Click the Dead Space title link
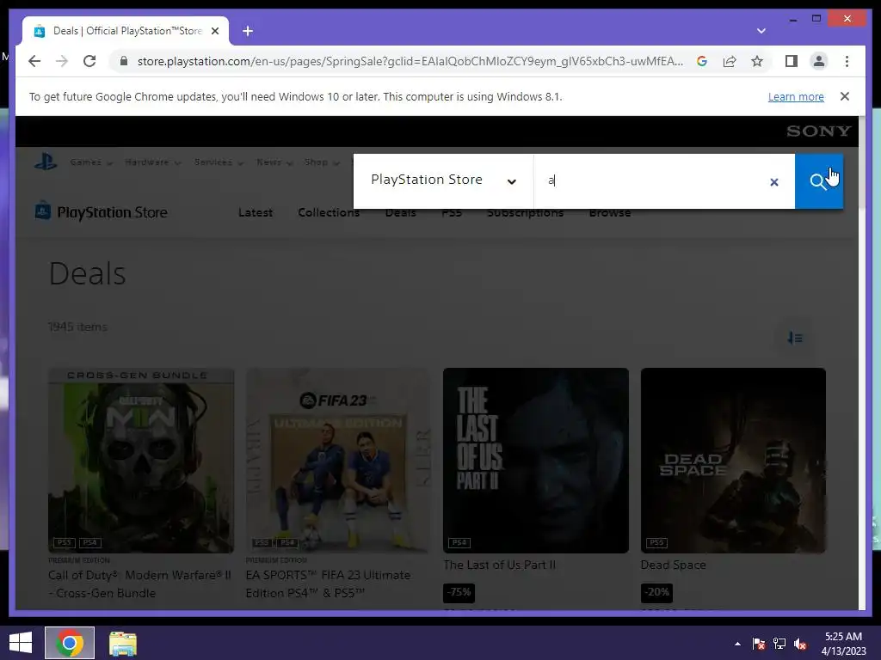The height and width of the screenshot is (660, 881). point(673,565)
